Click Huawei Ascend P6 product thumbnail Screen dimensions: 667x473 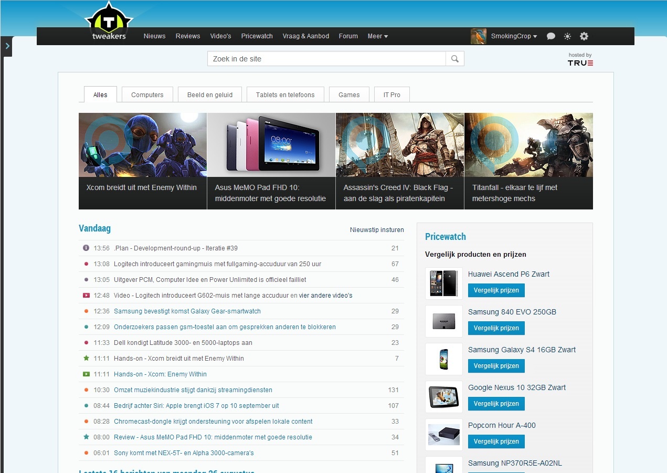(444, 283)
